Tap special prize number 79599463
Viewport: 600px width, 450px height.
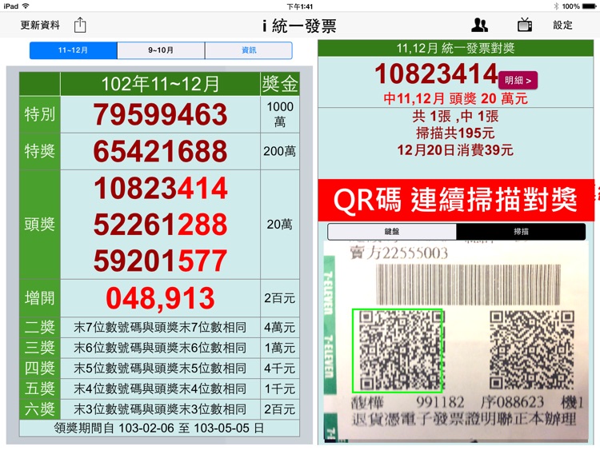[x=160, y=114]
